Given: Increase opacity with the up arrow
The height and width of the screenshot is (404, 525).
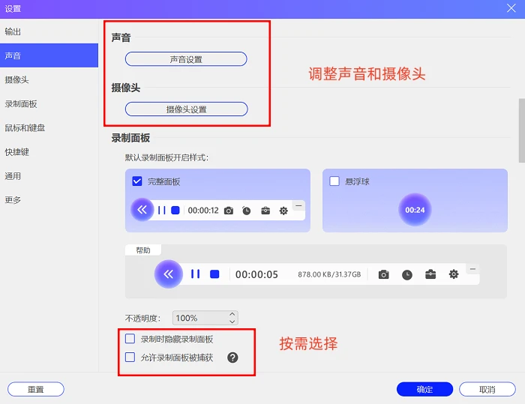Looking at the screenshot, I should [x=232, y=314].
